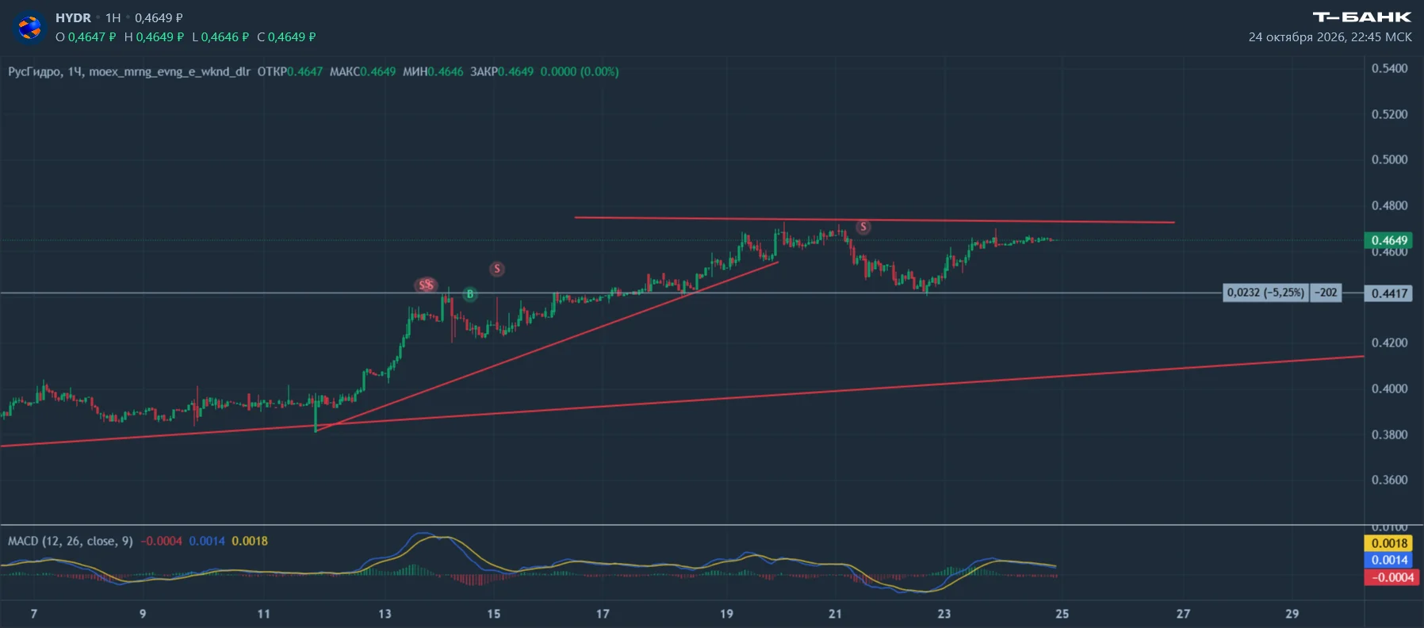Click the timestamp 24 октября 2026, 22:45 МСК
Viewport: 1424px width, 628px height.
[x=1330, y=37]
